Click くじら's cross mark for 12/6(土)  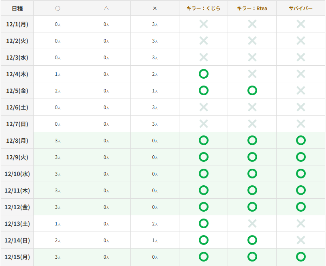[204, 107]
